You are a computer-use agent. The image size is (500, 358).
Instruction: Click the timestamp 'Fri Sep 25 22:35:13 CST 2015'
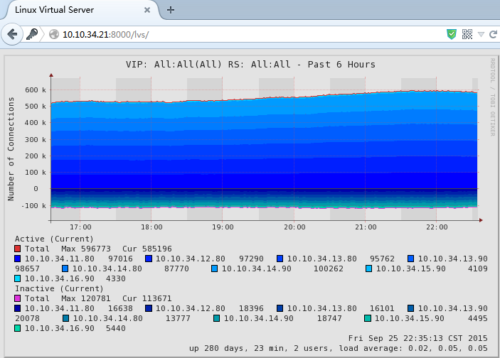[417, 338]
